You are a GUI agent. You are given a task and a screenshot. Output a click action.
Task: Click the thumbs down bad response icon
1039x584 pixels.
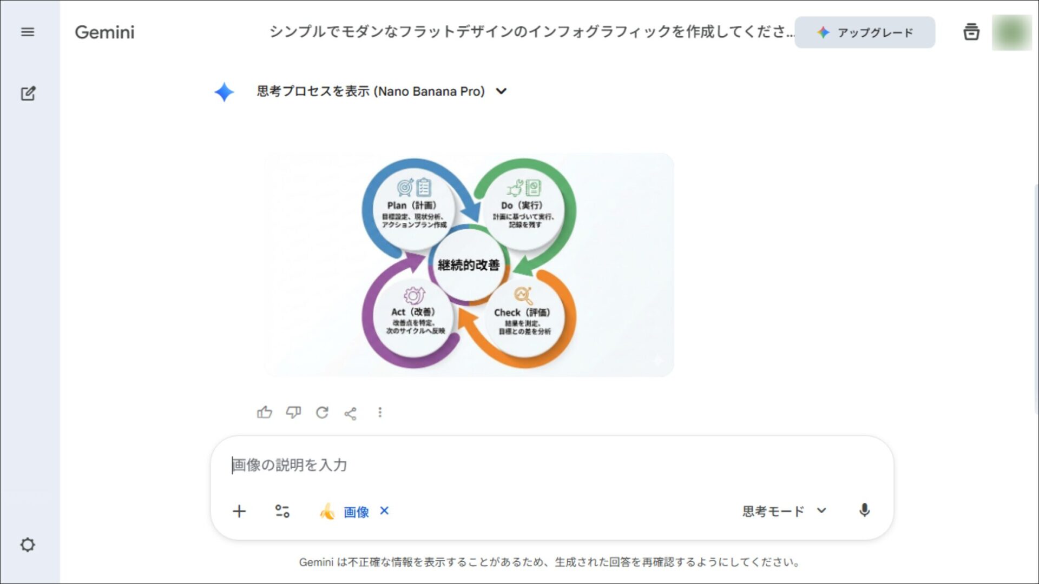click(293, 413)
